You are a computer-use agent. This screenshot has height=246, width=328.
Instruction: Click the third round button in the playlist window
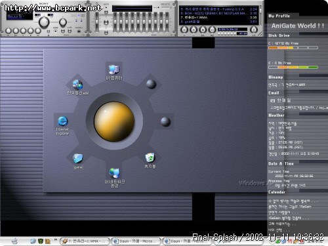click(x=203, y=30)
